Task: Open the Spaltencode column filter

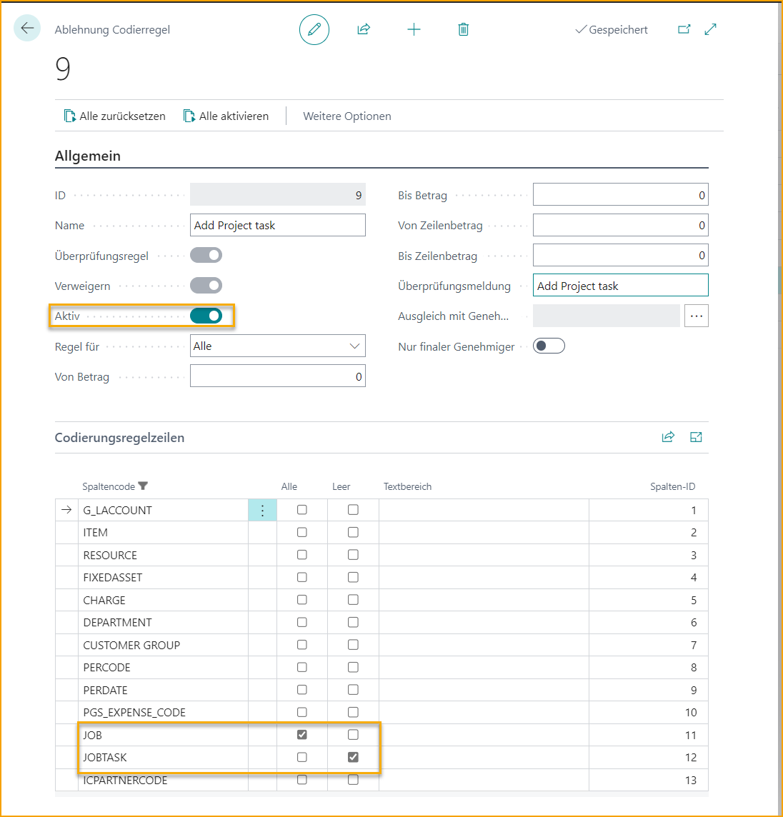Action: click(143, 486)
